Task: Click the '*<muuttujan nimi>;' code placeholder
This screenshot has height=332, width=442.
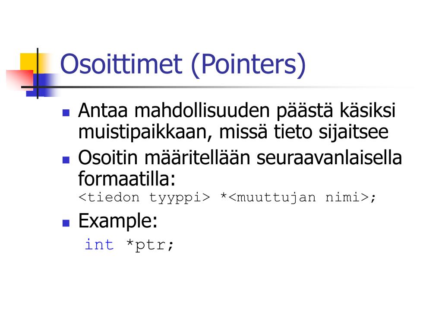Action: click(298, 198)
